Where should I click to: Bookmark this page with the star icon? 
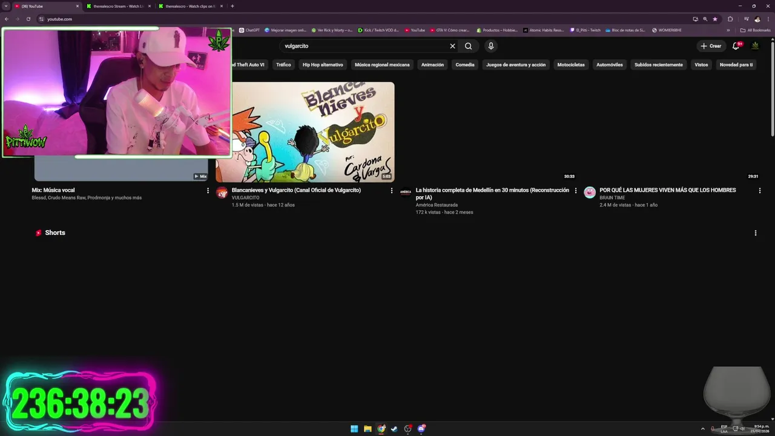point(714,19)
